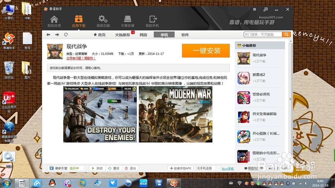
Task: Open 回收站 on desktop
Action: click(9, 70)
